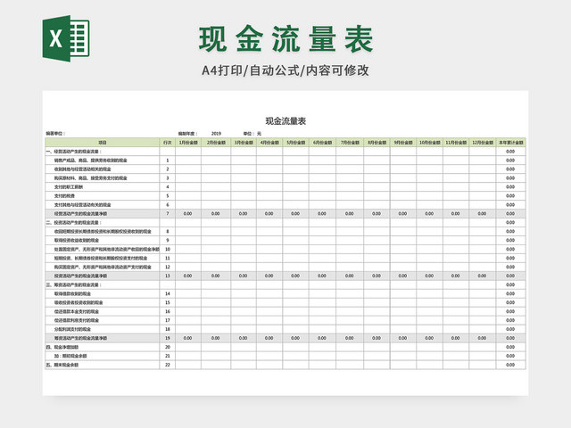The width and height of the screenshot is (571, 428).
Task: Select row 支付其他与经营活动有关的现金
Action: [285, 205]
